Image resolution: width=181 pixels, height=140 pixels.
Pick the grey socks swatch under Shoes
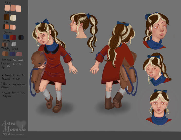click(x=14, y=44)
